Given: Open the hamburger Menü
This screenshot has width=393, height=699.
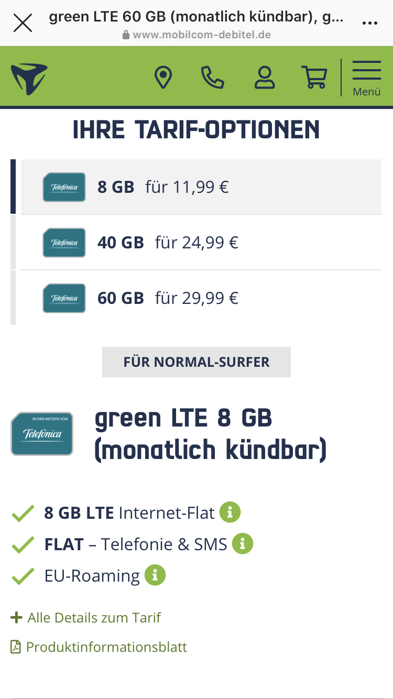Looking at the screenshot, I should pos(366,78).
